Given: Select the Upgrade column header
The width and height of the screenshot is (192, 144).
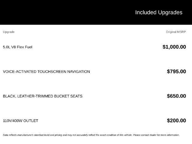Looking at the screenshot, I should 9,32.
